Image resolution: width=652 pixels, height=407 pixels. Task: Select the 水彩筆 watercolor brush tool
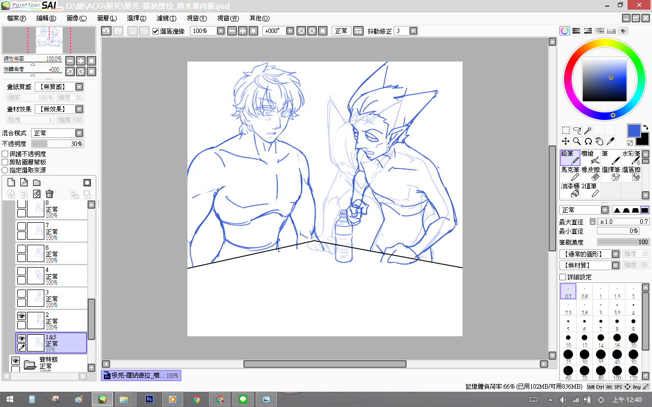631,158
